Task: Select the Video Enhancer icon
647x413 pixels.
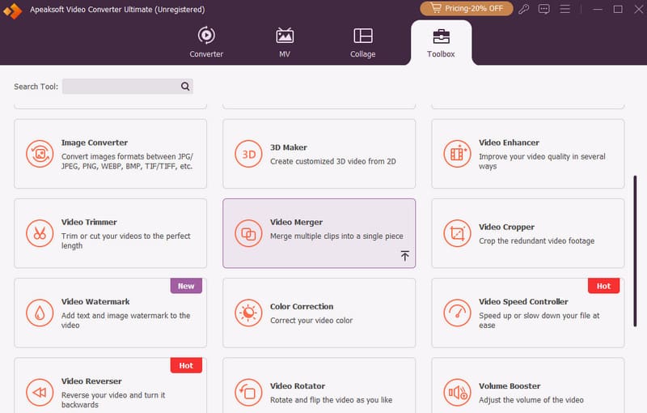Action: click(457, 154)
